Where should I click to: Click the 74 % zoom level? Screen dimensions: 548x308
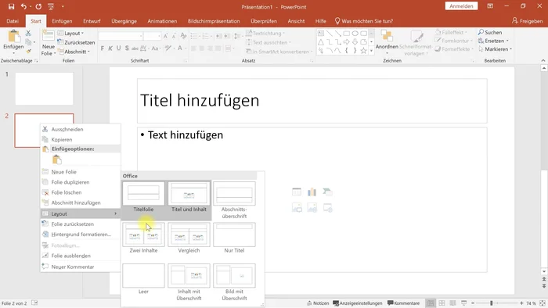click(x=532, y=303)
